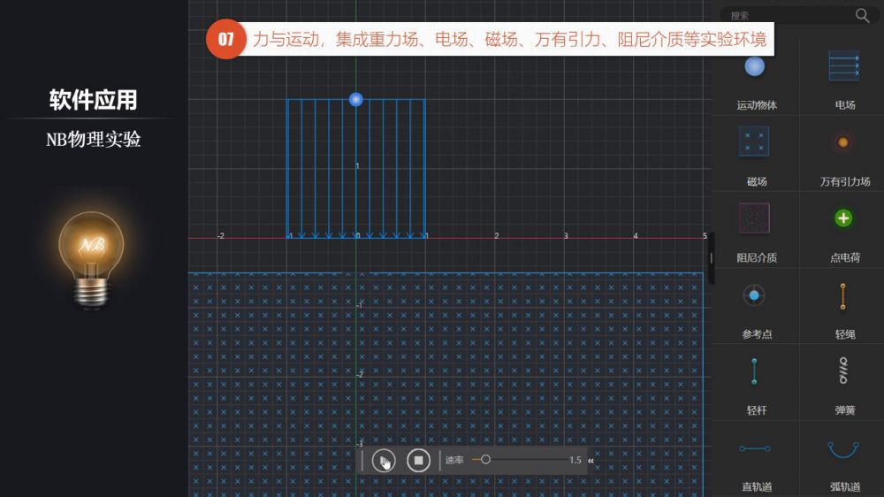
Task: Select the blue ball on the canvas
Action: tap(356, 100)
